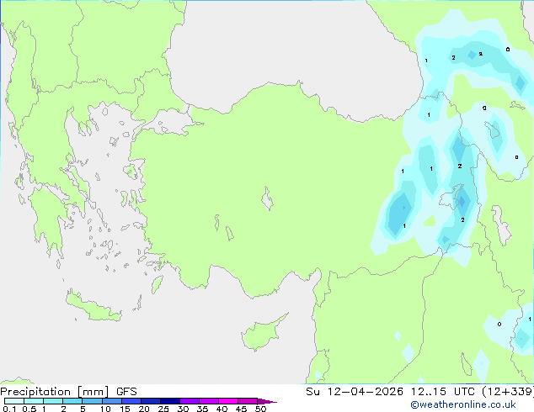Select the 5–10 mm legend color box
The image size is (534, 412).
pos(92,401)
